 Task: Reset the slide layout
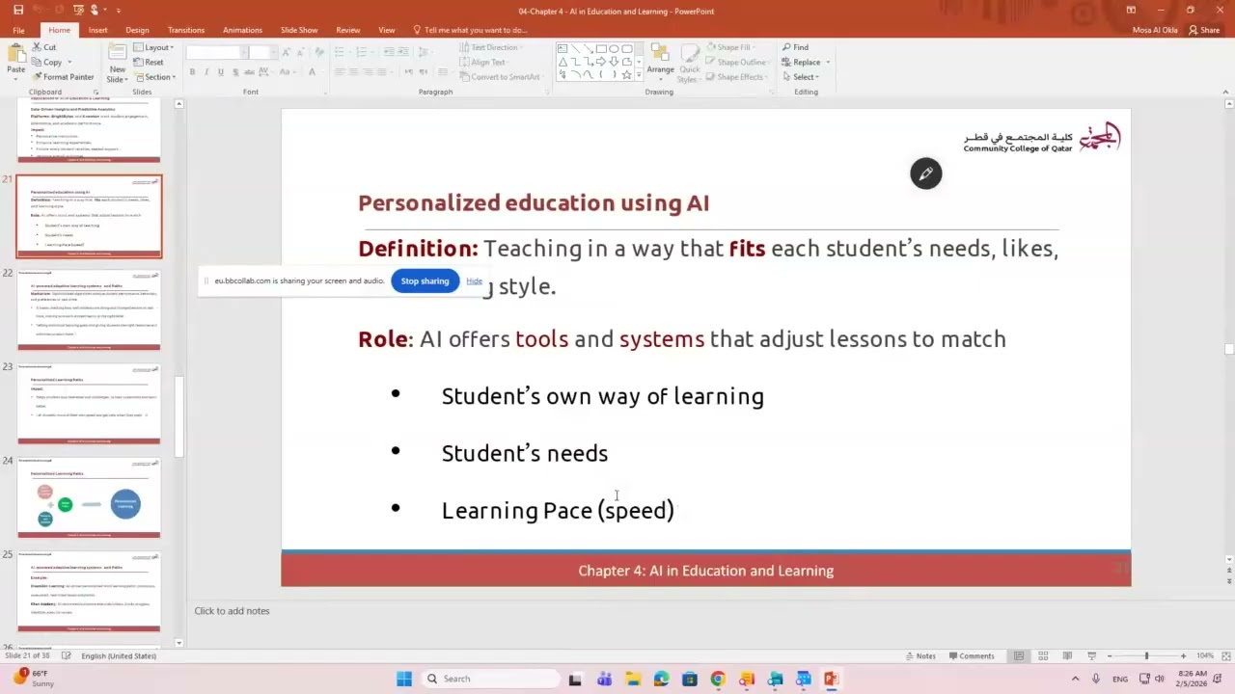pyautogui.click(x=149, y=63)
